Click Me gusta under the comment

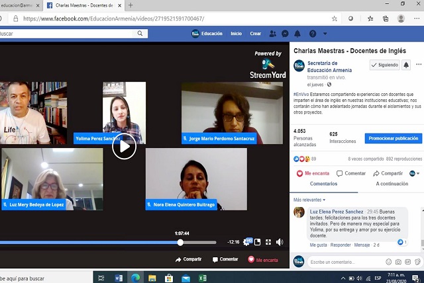[x=318, y=245]
